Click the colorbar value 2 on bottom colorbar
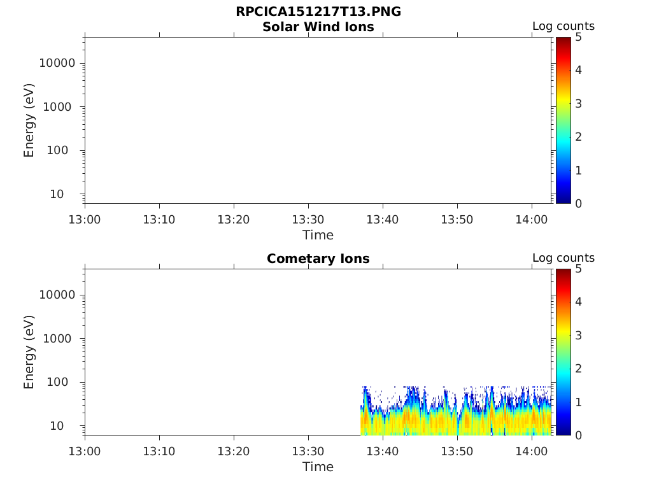The width and height of the screenshot is (652, 489). (x=578, y=369)
